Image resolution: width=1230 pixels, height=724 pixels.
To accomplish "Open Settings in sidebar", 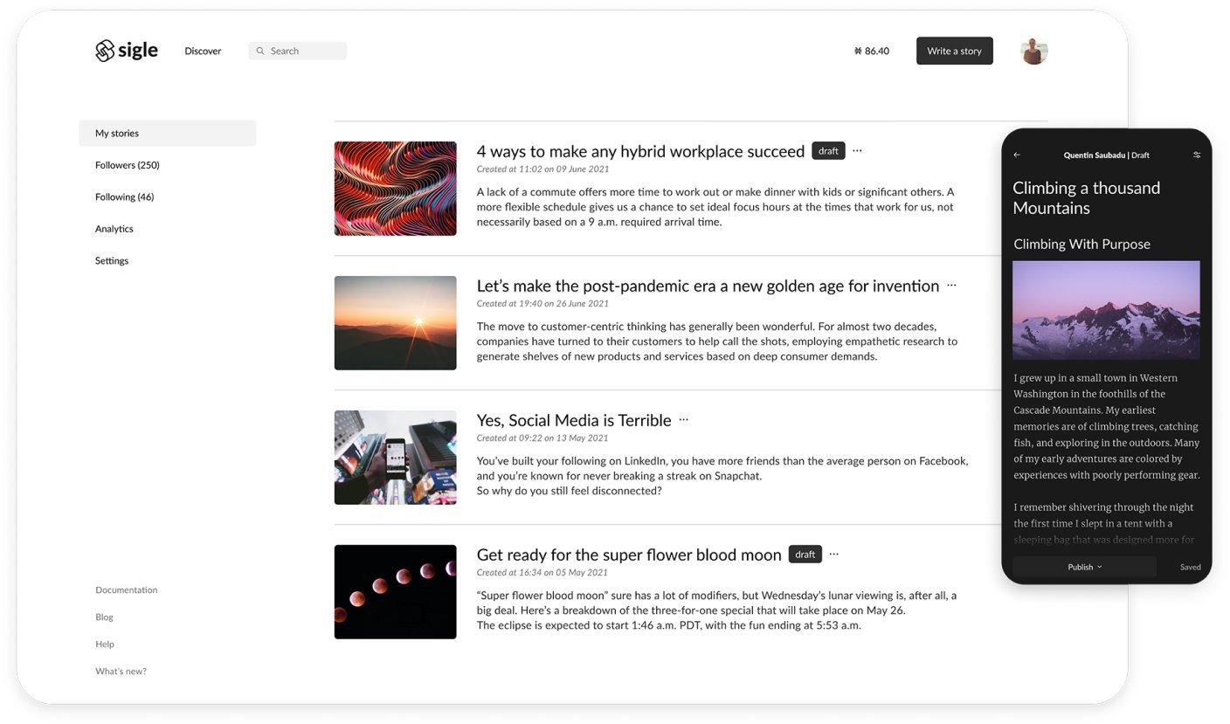I will 112,260.
